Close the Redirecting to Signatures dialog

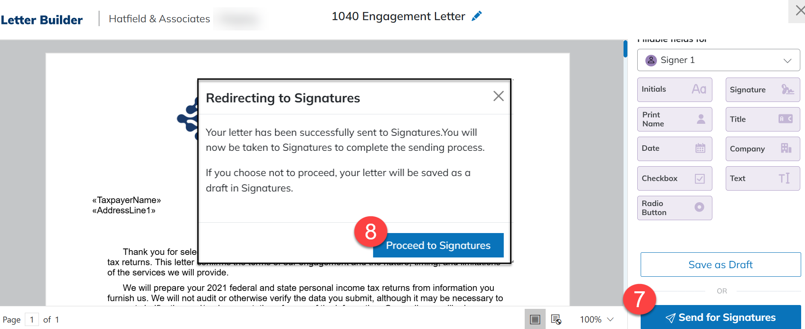(499, 96)
